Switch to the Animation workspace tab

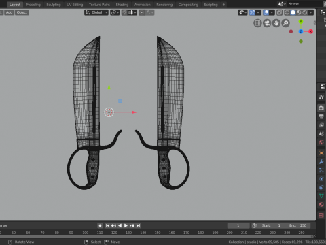143,5
